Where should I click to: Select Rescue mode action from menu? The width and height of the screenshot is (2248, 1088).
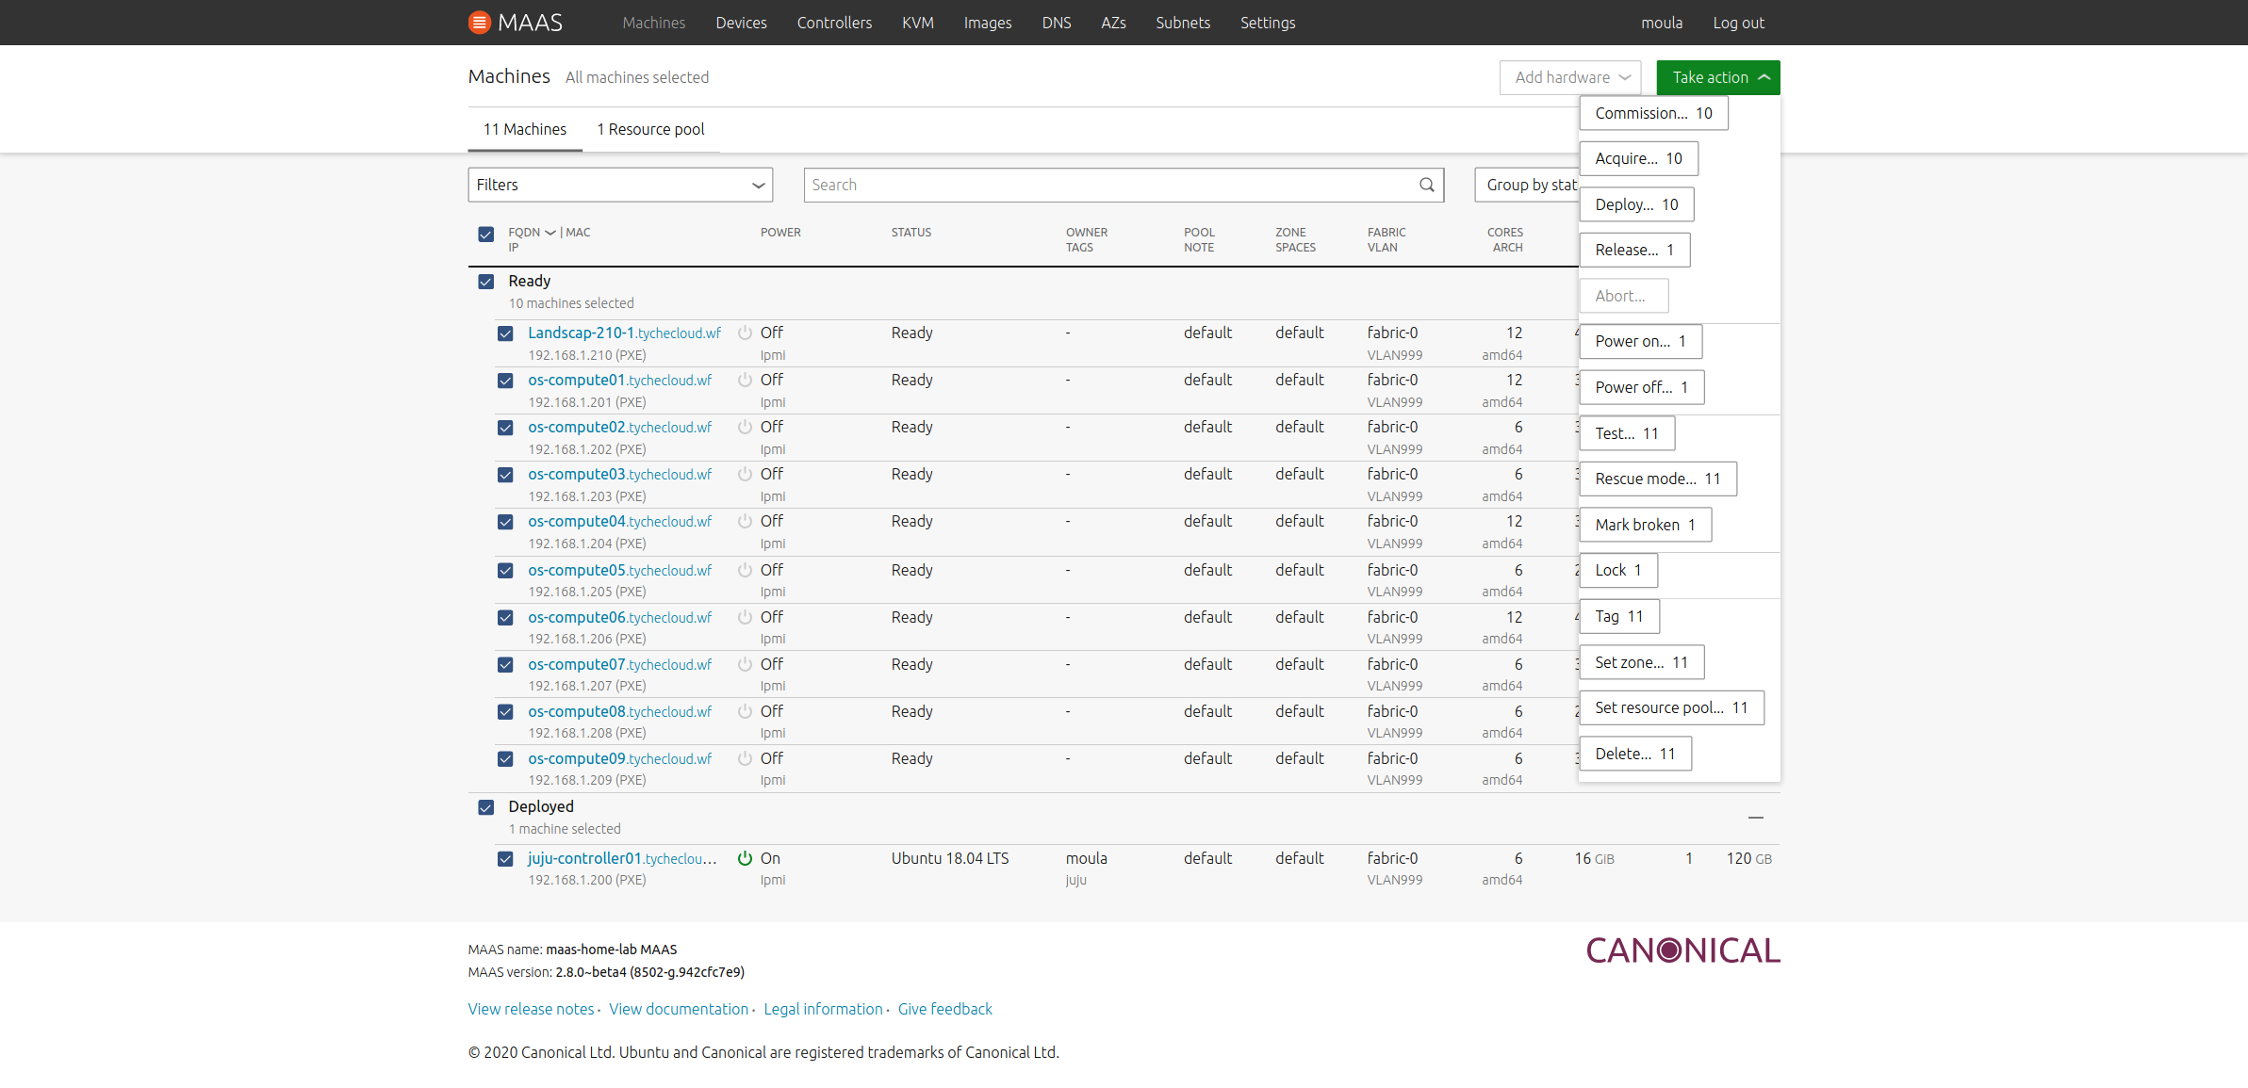click(x=1658, y=479)
